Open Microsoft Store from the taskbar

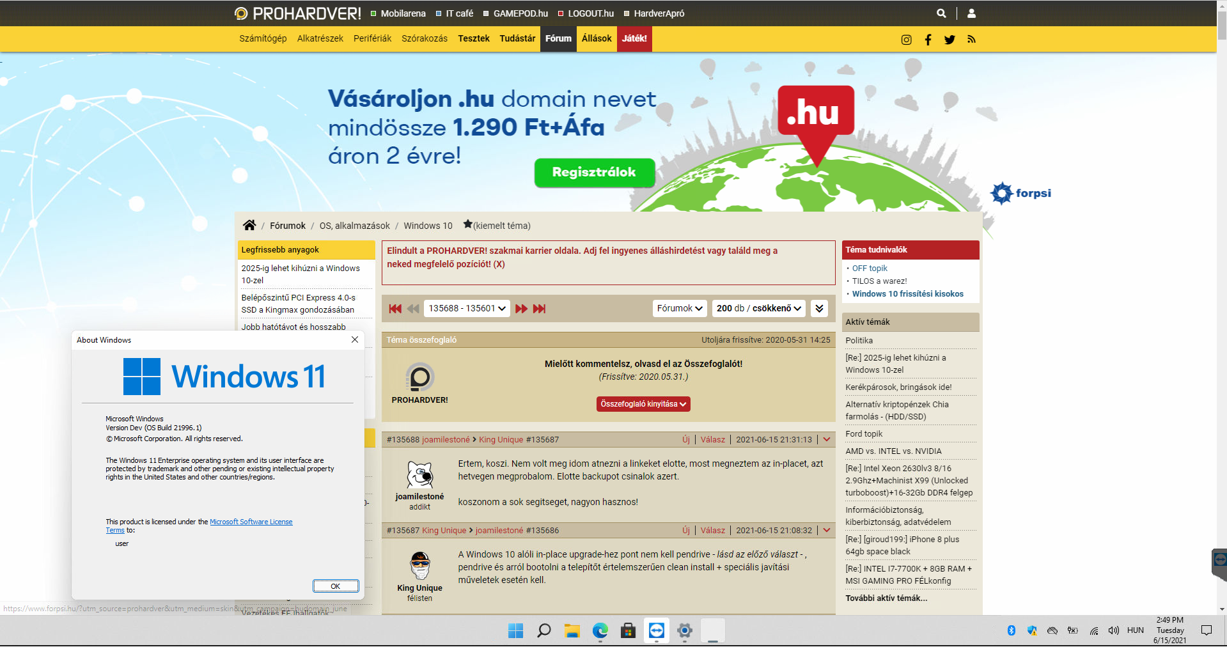coord(629,631)
